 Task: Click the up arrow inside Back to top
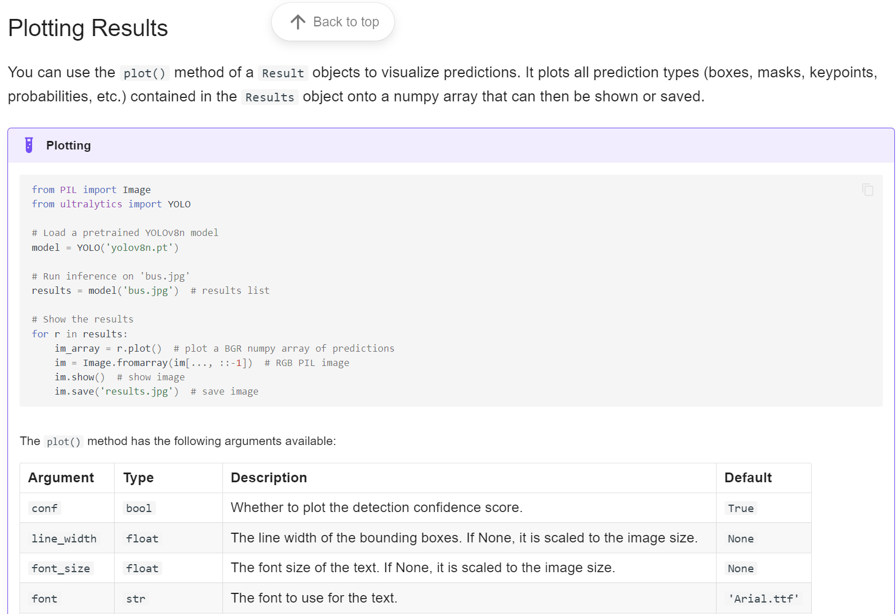[x=298, y=21]
